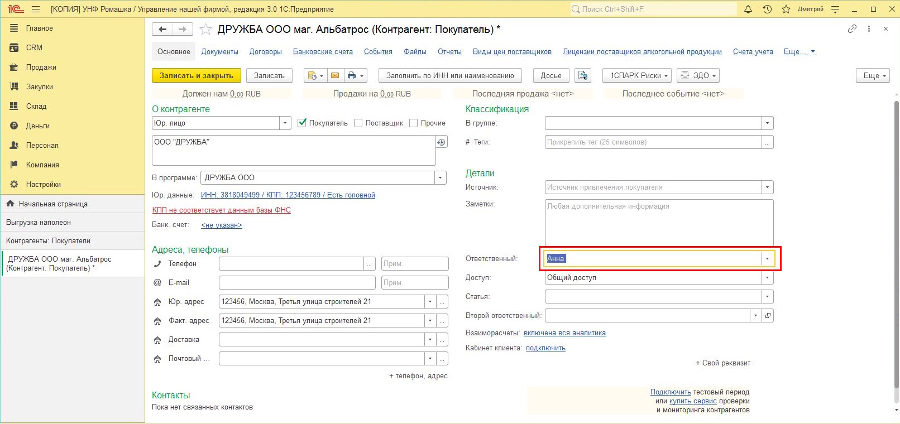Viewport: 900px width, 424px height.
Task: Open Продажи section in sidebar
Action: click(x=41, y=68)
